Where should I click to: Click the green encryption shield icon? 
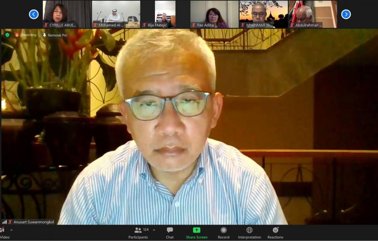(7, 35)
